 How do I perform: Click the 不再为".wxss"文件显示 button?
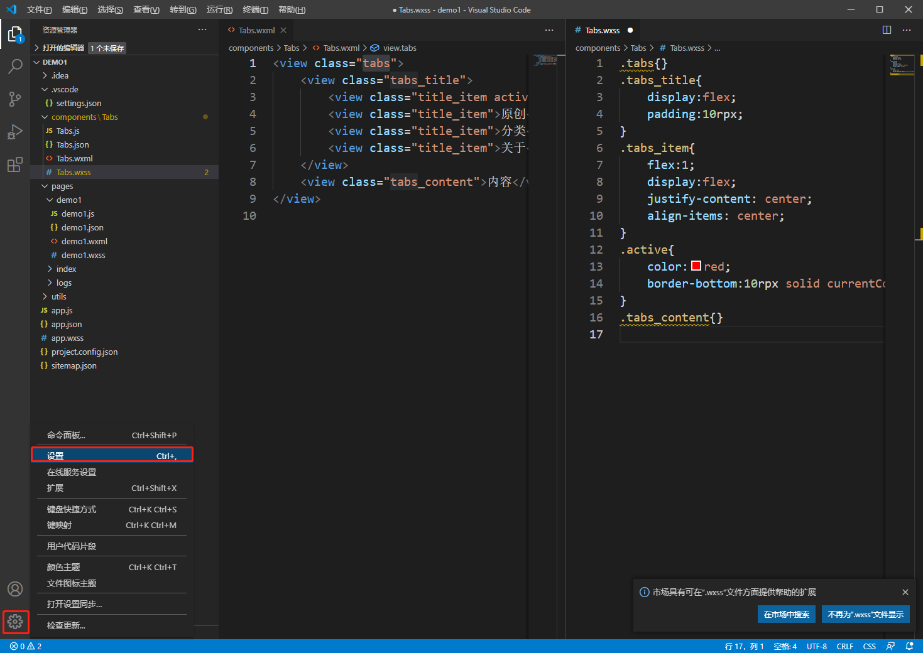(865, 614)
